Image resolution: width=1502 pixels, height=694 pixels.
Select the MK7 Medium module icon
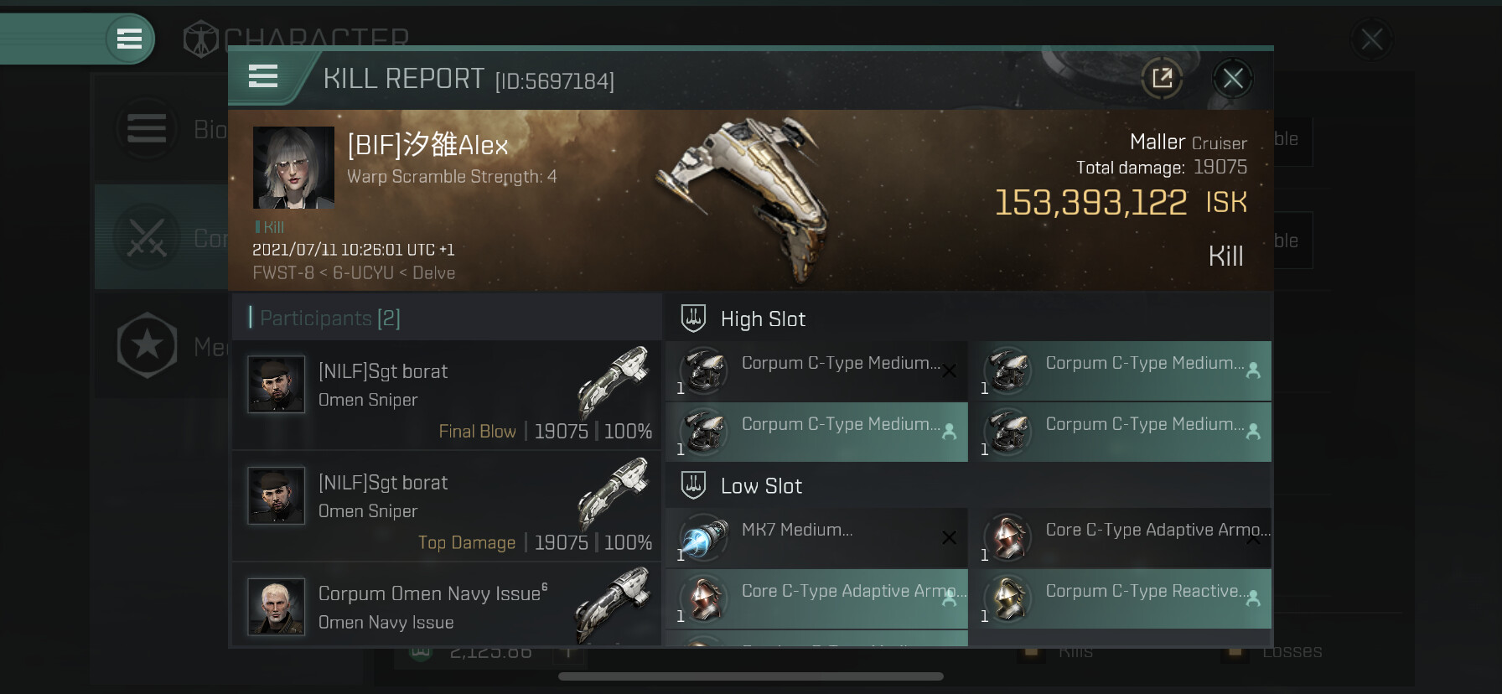coord(702,537)
